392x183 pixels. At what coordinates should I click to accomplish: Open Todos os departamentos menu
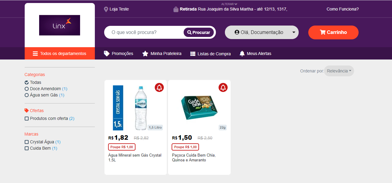pos(60,53)
